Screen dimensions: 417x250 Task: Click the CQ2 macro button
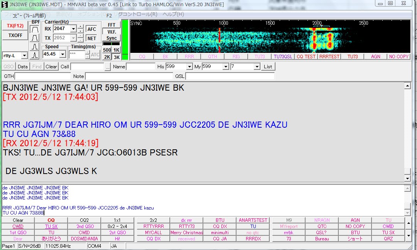(x=84, y=220)
